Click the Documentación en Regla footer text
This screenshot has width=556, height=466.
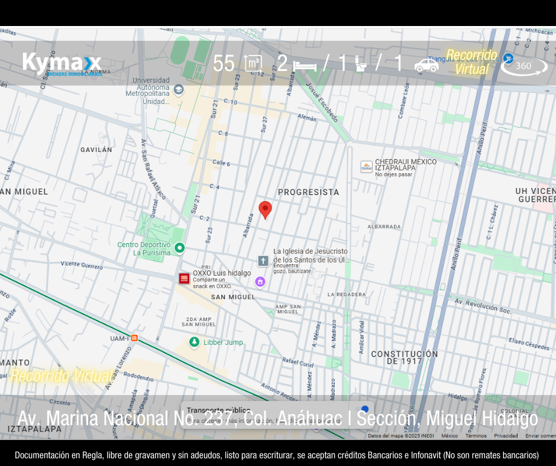[277, 455]
